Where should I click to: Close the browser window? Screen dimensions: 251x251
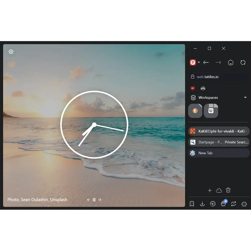[223, 48]
